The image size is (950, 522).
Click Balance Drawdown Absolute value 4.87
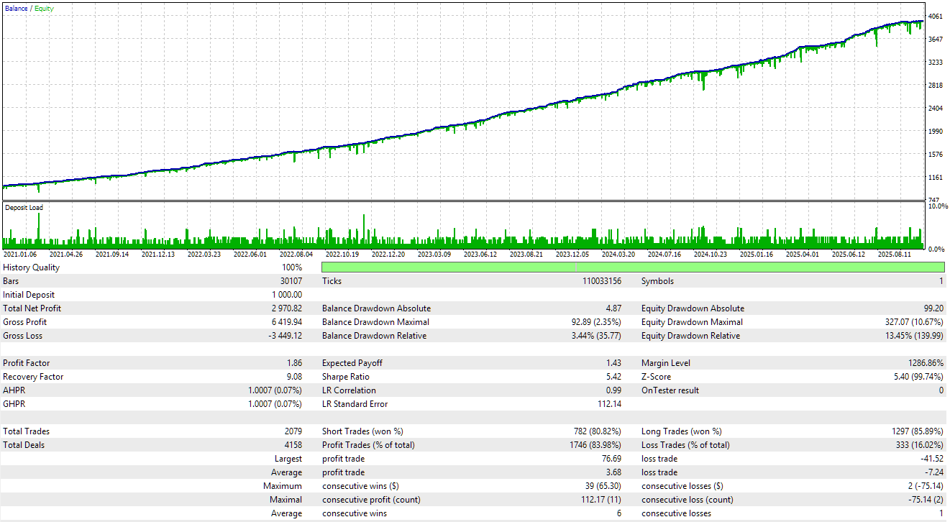[613, 308]
